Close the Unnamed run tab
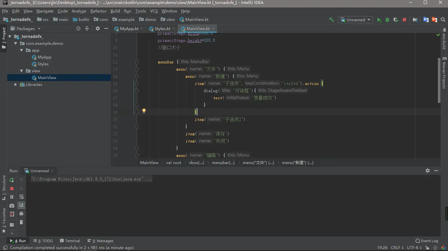Screen dimensions: 448x251 point(52,171)
